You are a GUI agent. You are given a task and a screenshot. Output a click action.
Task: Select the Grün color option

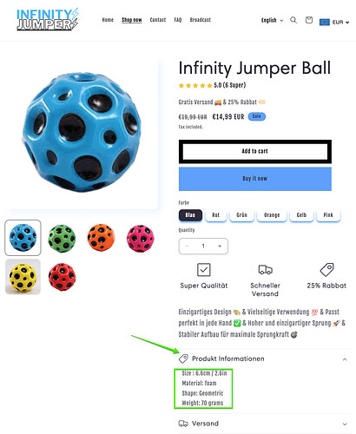[241, 215]
